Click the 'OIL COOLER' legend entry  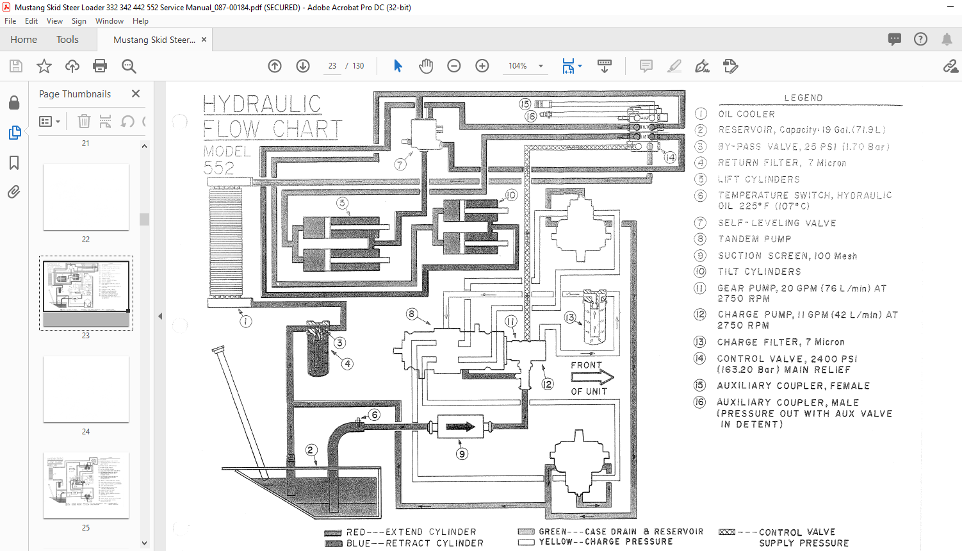tap(746, 114)
